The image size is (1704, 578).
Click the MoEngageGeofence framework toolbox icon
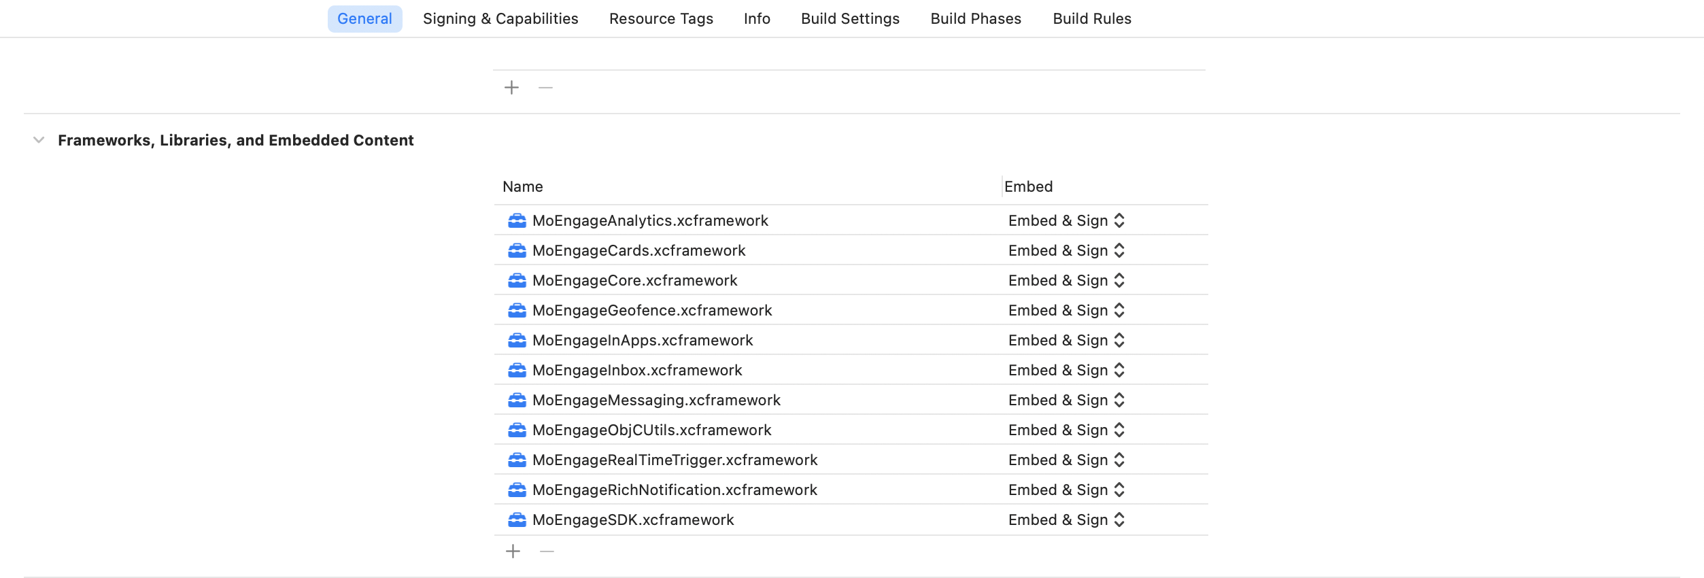pos(517,310)
